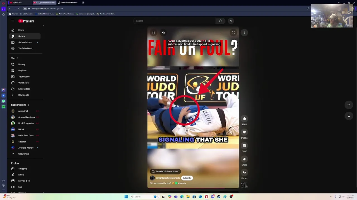Toggle the VPN badge in address bar
Image resolution: width=357 pixels, height=200 pixels.
click(x=25, y=8)
